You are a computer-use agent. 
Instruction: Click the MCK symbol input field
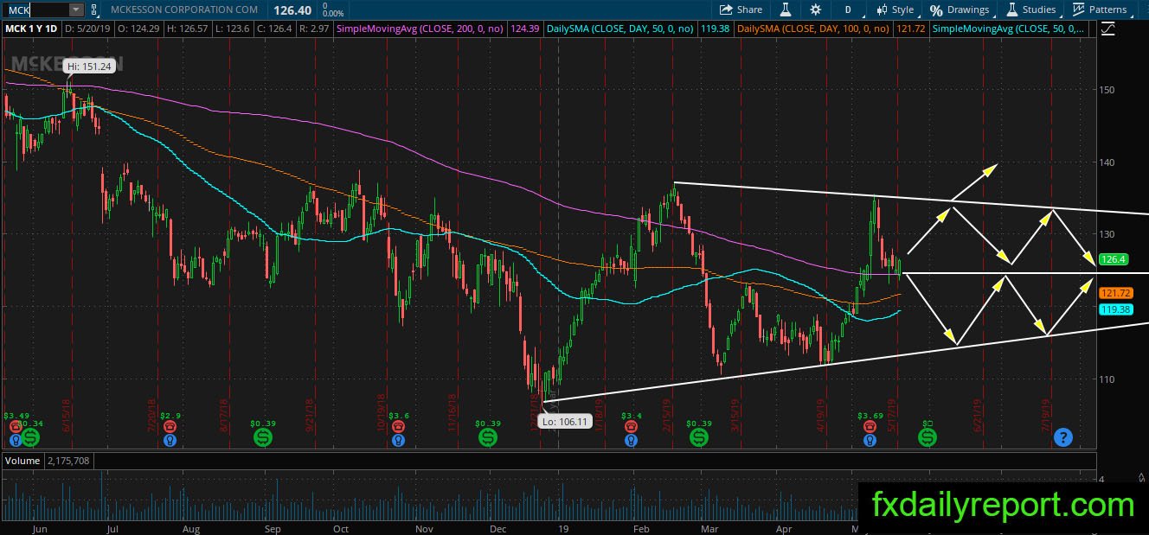pyautogui.click(x=35, y=10)
